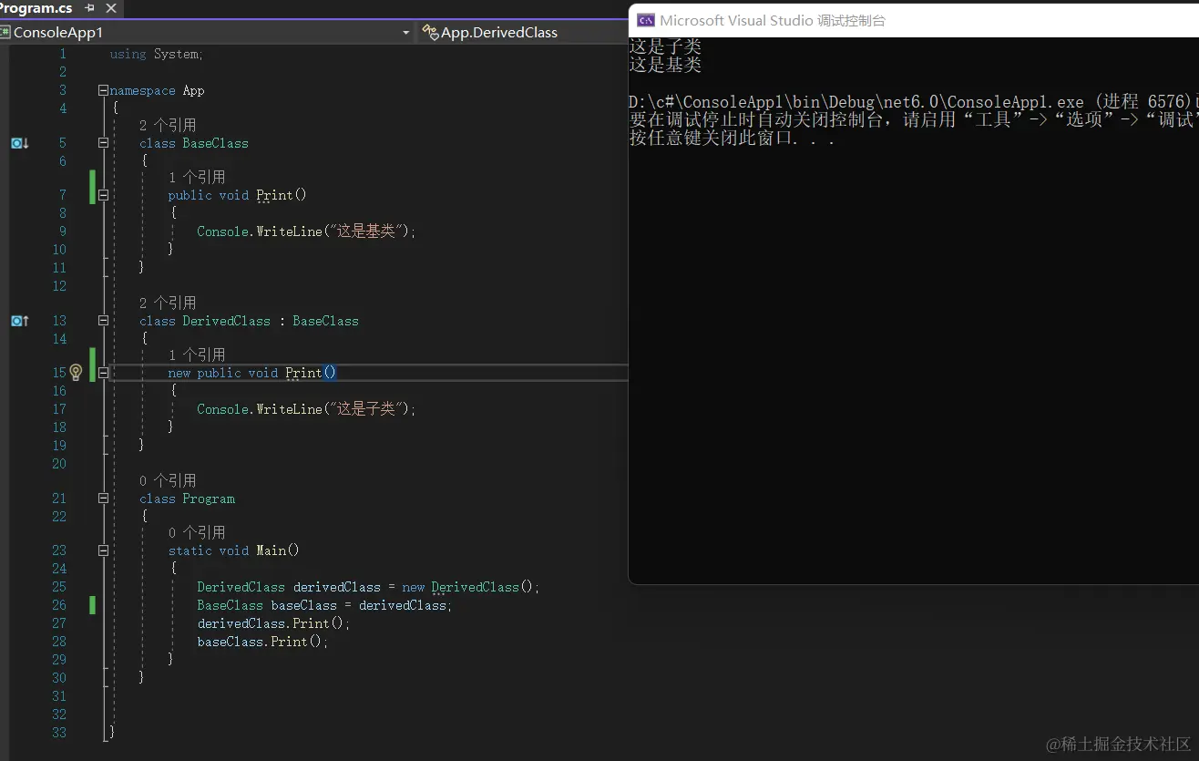Click the class icon beside App.DerivedClass

click(x=430, y=32)
